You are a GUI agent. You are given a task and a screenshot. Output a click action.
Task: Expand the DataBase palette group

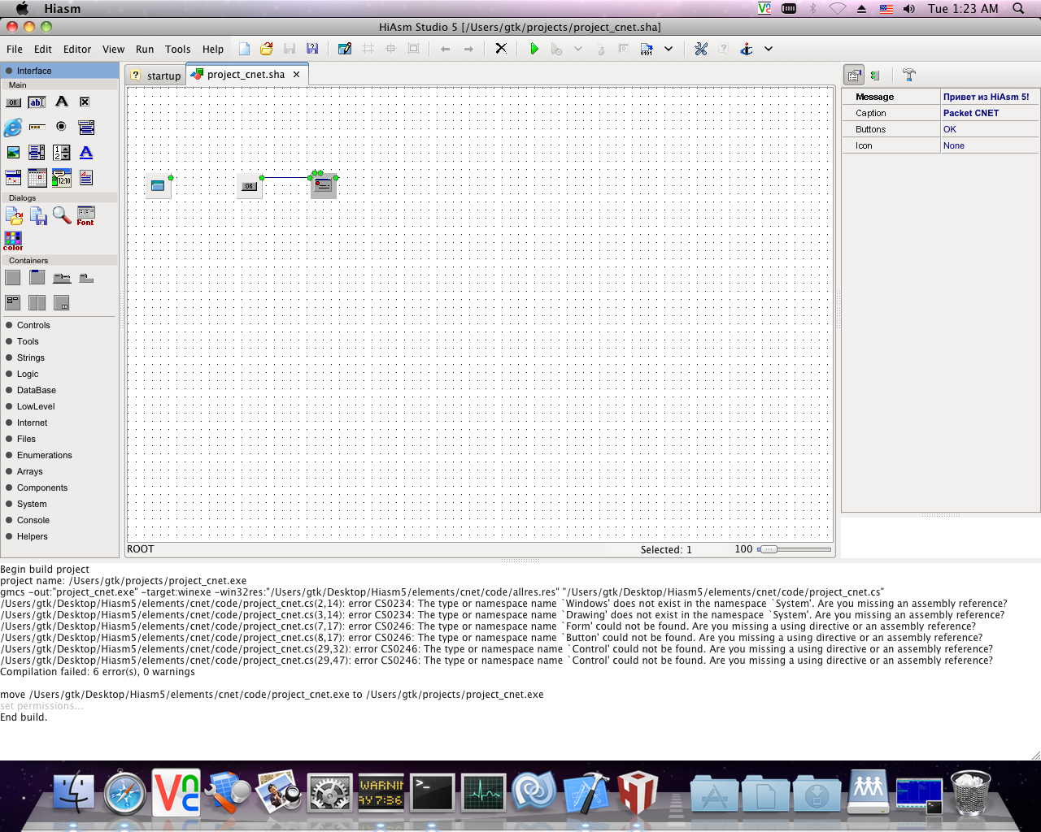point(37,390)
